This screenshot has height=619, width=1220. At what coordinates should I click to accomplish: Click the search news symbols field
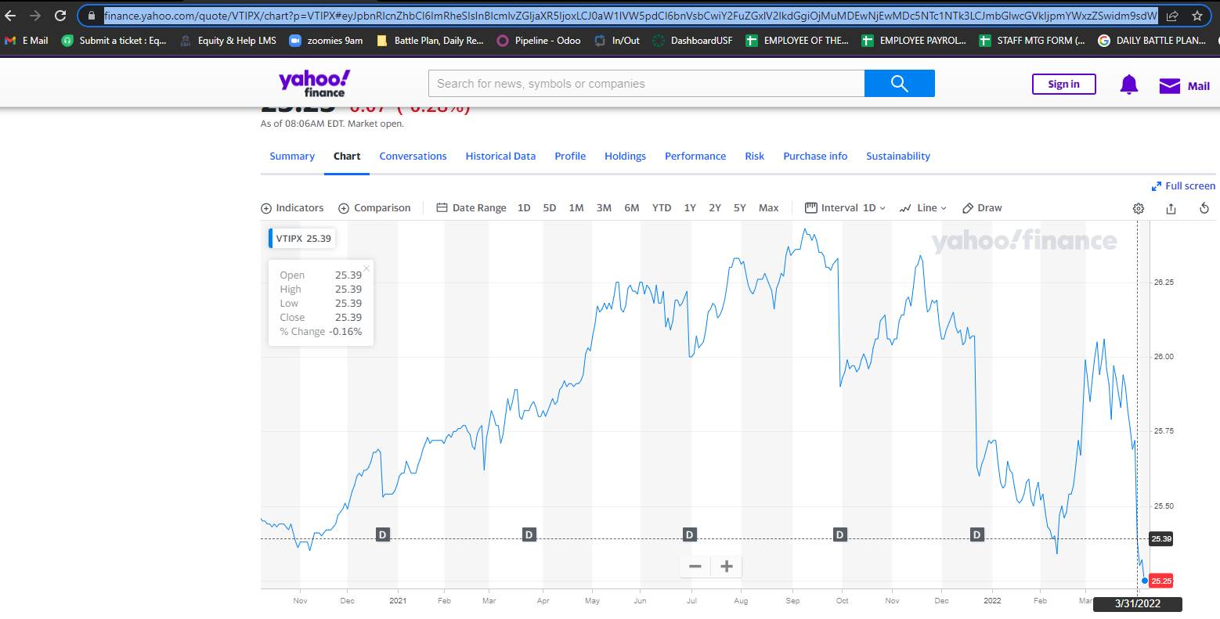coord(646,84)
